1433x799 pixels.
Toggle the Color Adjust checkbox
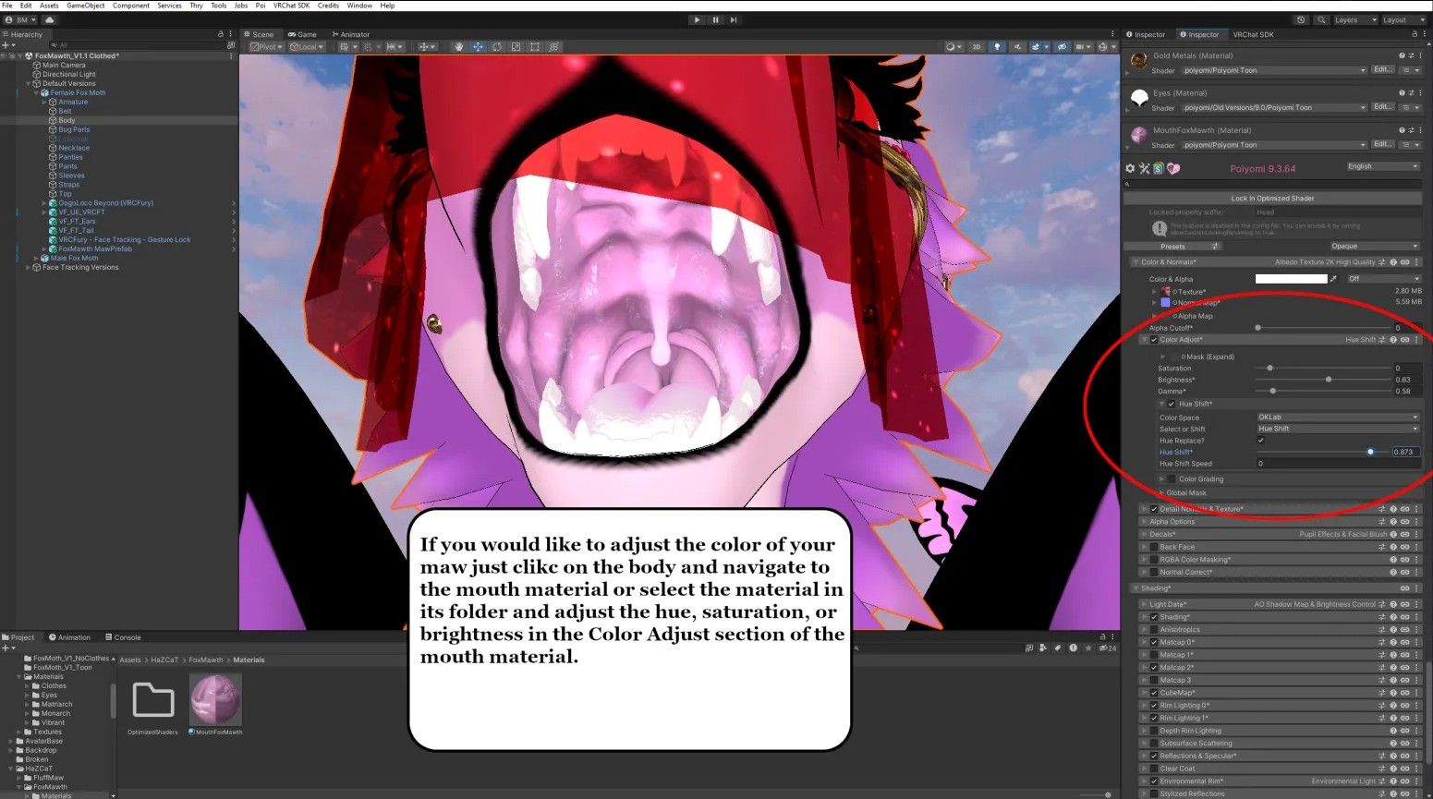[x=1154, y=340]
